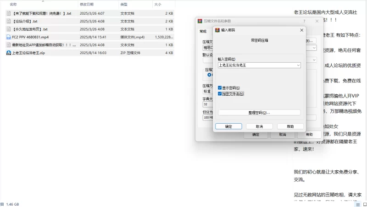367x207 pixels.
Task: Click the ? help icon of 压缩文件名和参数
Action: [304, 21]
